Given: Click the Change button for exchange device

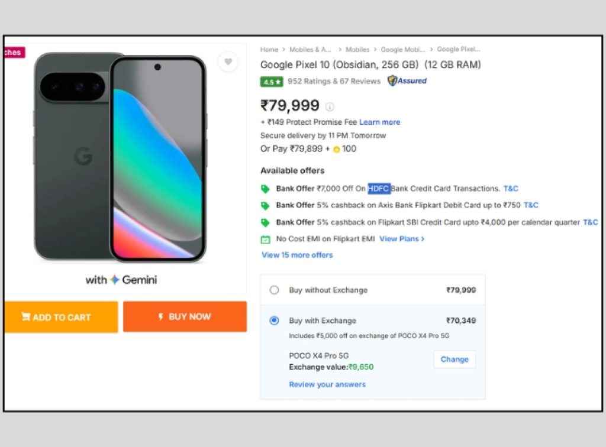Looking at the screenshot, I should click(454, 359).
